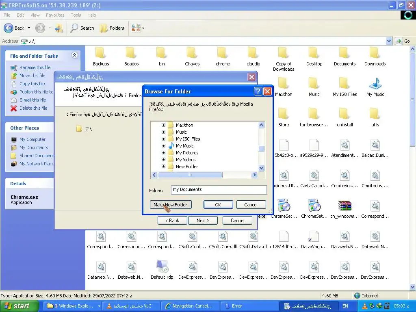Click the Start button
The width and height of the screenshot is (416, 312).
pos(19,306)
